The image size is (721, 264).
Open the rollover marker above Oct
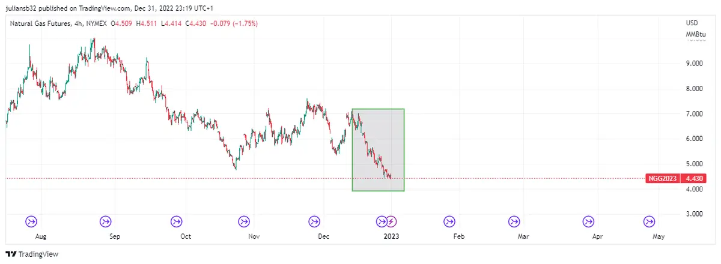coord(176,221)
